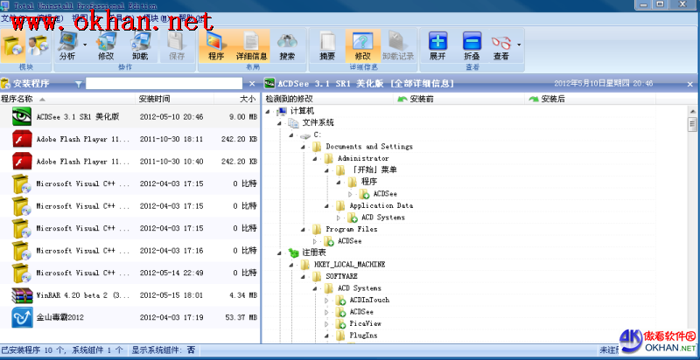The width and height of the screenshot is (700, 360).
Task: Expand the ACD Systems folder under Application Data
Action: 339,218
